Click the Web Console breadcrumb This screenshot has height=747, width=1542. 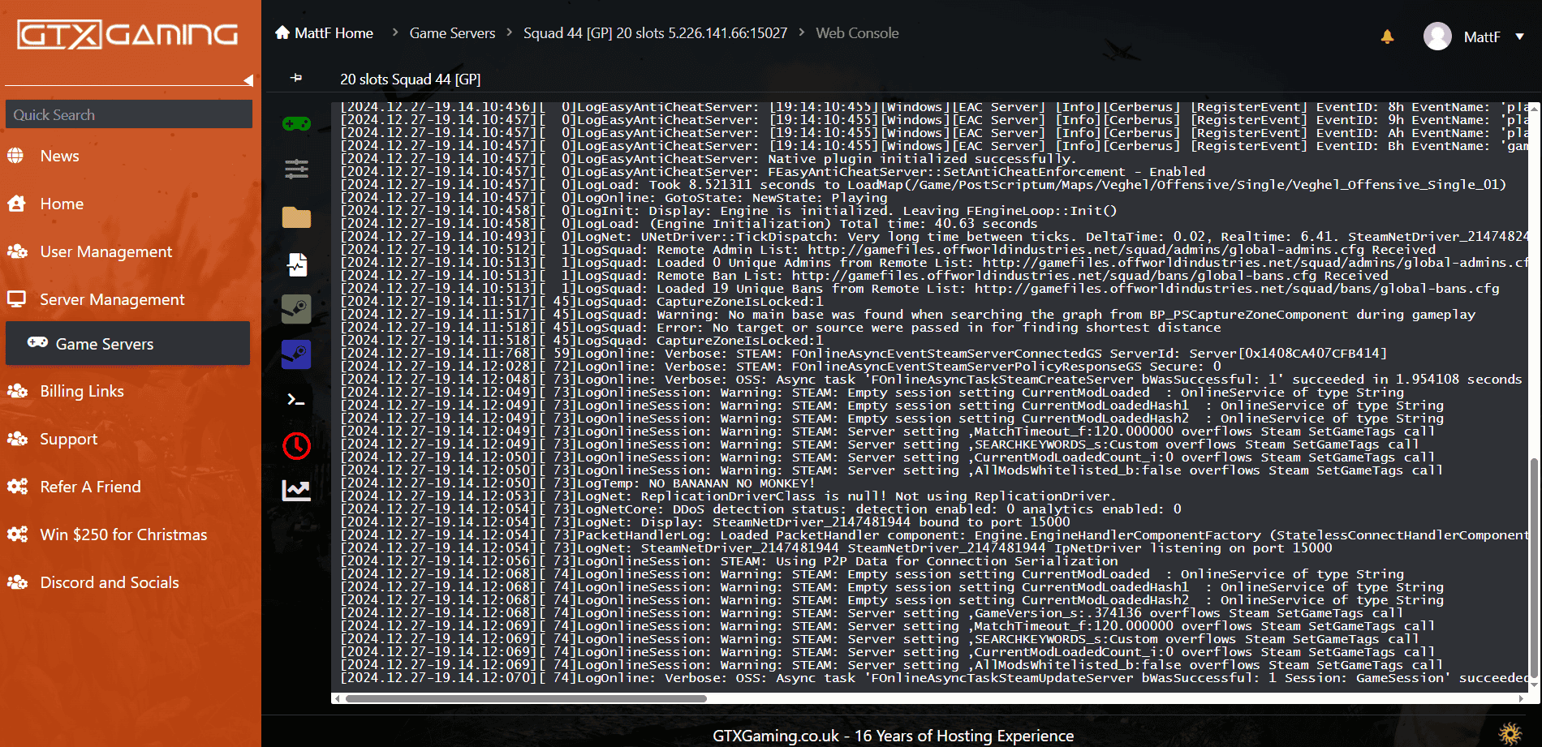(x=857, y=33)
